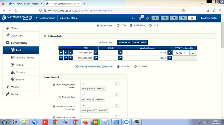The image size is (224, 125).
Task: Expand the Monitor menu
Action: (21, 87)
